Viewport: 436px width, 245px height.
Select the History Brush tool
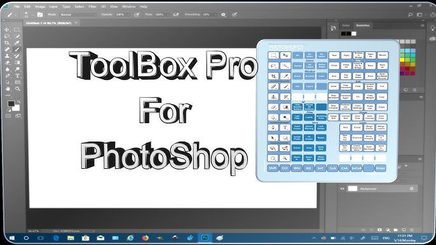(x=17, y=56)
